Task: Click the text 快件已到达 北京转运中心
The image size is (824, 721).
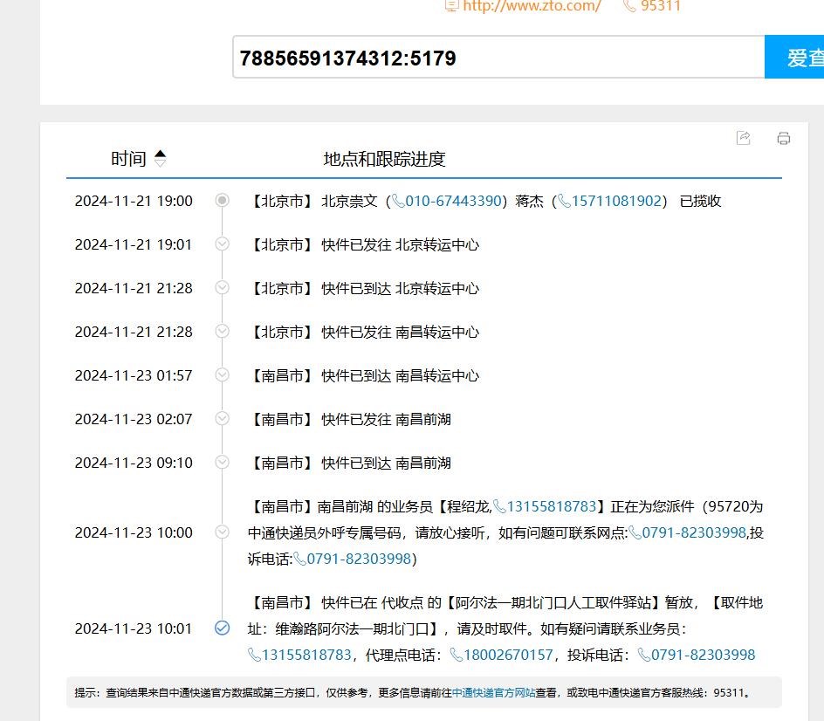Action: click(401, 289)
